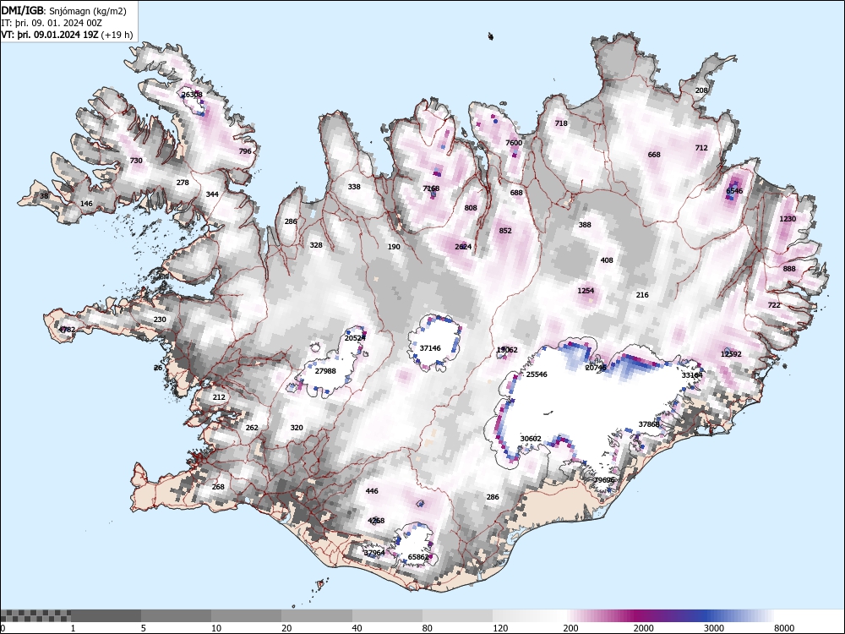Screen dimensions: 845x634
Task: Click the Reykjanes value 268
Action: tap(218, 486)
